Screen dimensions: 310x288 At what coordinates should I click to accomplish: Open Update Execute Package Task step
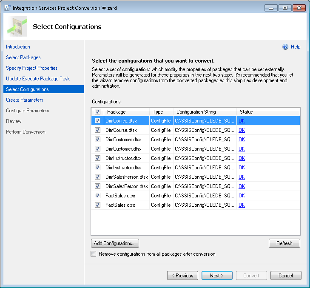38,79
